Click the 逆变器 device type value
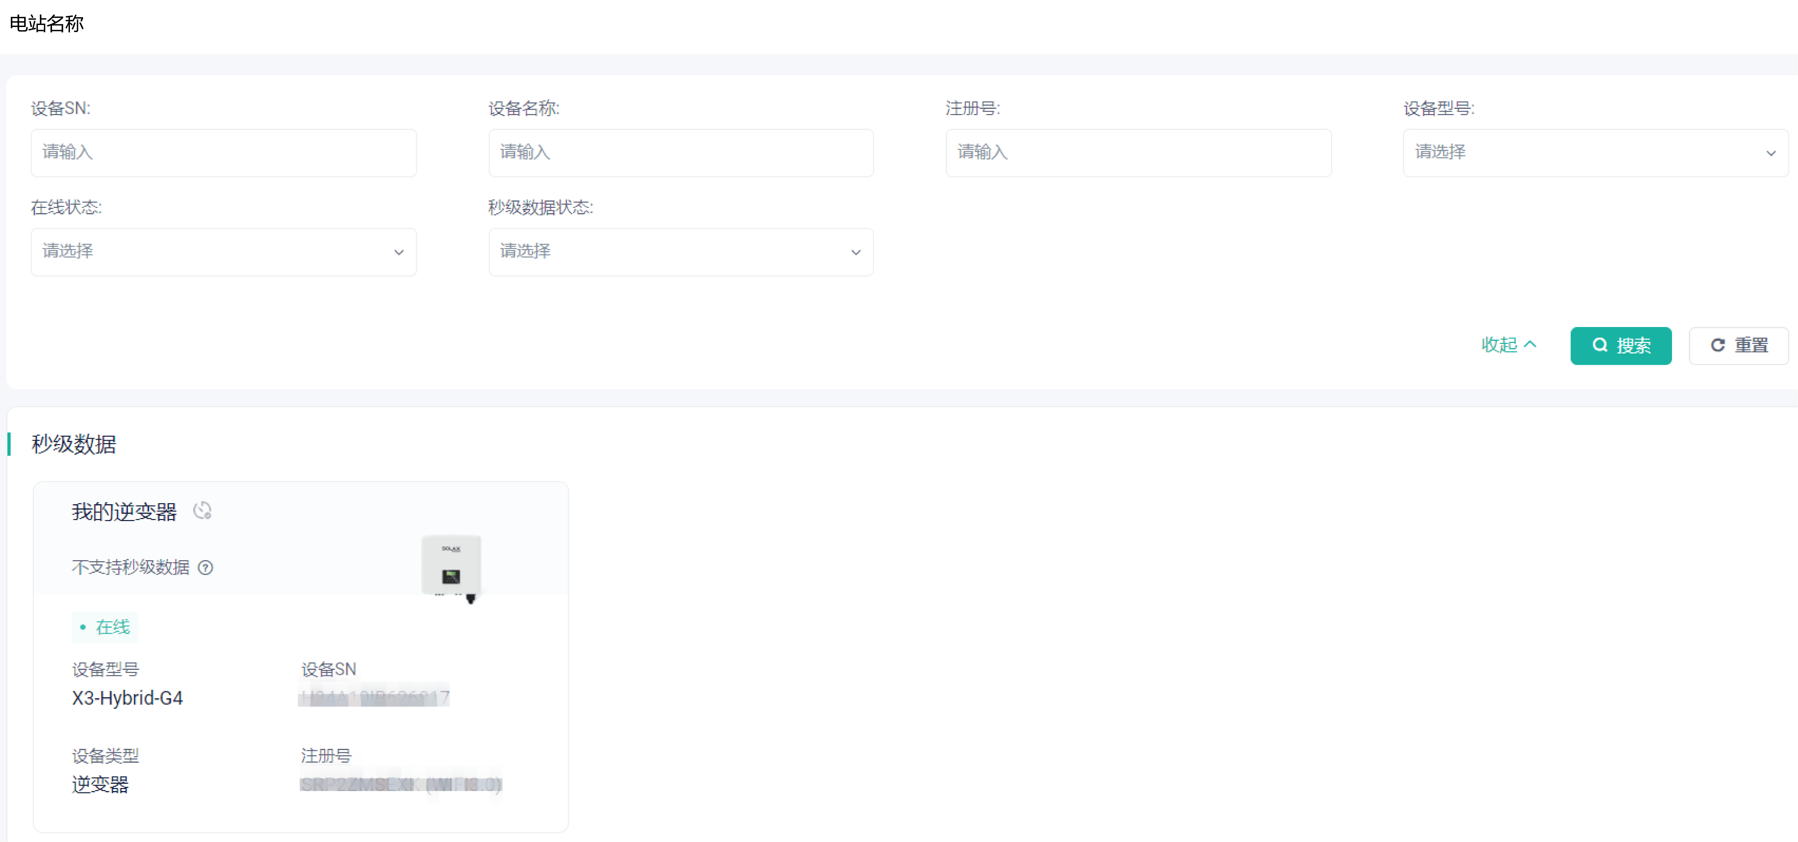This screenshot has width=1798, height=842. [x=101, y=785]
